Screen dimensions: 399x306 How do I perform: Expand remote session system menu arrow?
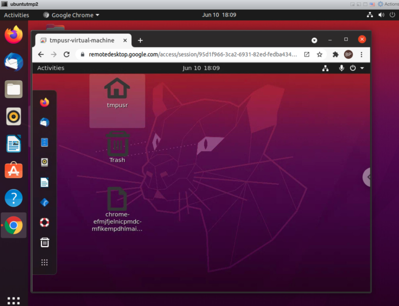362,68
